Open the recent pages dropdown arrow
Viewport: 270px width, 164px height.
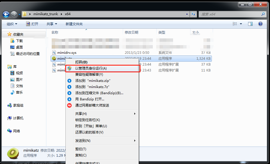click(x=19, y=14)
